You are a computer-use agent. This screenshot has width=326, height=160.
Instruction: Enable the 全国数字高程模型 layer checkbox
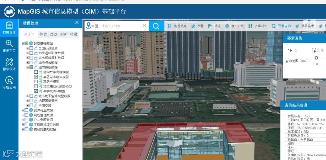coord(36,72)
